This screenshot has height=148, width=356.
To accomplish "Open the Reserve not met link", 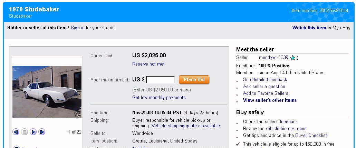I will pyautogui.click(x=148, y=64).
